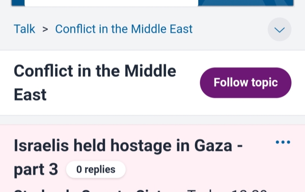The width and height of the screenshot is (305, 192).
Task: Click the ellipsis icon beside the Gaza thread
Action: pyautogui.click(x=283, y=142)
